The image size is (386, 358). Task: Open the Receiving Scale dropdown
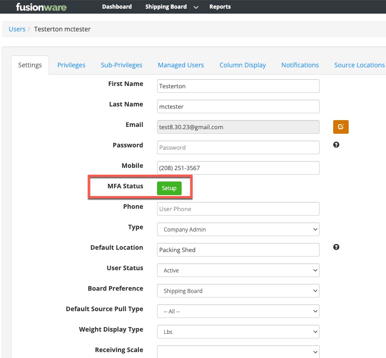point(238,351)
